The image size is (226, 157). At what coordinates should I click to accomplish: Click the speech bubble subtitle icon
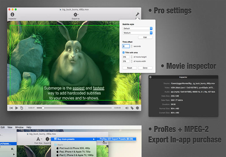138,108
